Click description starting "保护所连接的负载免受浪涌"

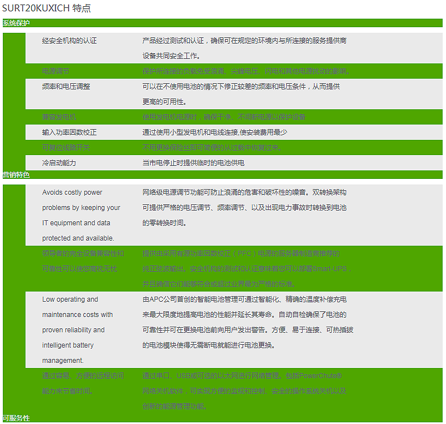(246, 71)
